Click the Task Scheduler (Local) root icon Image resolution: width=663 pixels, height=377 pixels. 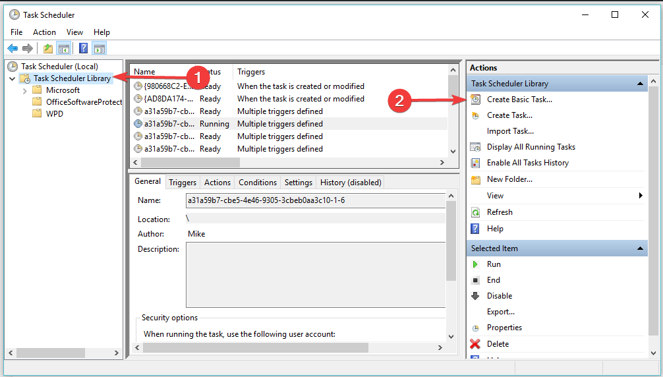(13, 67)
